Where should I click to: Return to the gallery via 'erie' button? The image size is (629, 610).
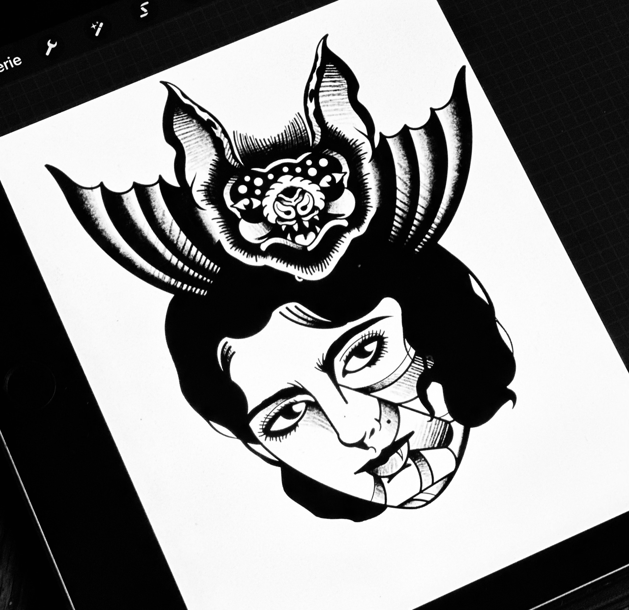pyautogui.click(x=10, y=64)
